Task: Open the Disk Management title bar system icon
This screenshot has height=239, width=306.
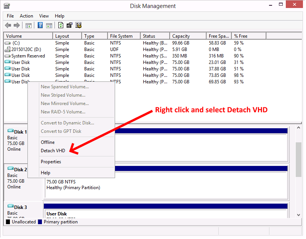Action: click(x=6, y=6)
